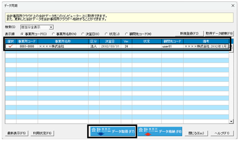Click the 事業所コード column header

(27, 41)
